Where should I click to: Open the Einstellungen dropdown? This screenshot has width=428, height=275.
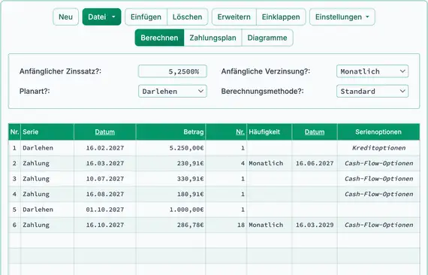click(342, 17)
